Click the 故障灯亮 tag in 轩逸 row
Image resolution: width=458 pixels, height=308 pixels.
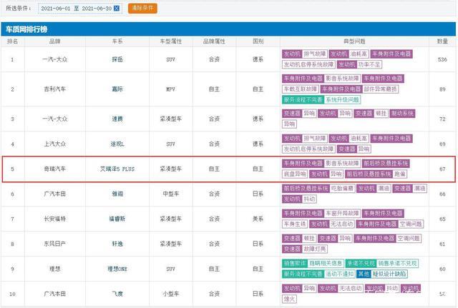tap(315, 249)
